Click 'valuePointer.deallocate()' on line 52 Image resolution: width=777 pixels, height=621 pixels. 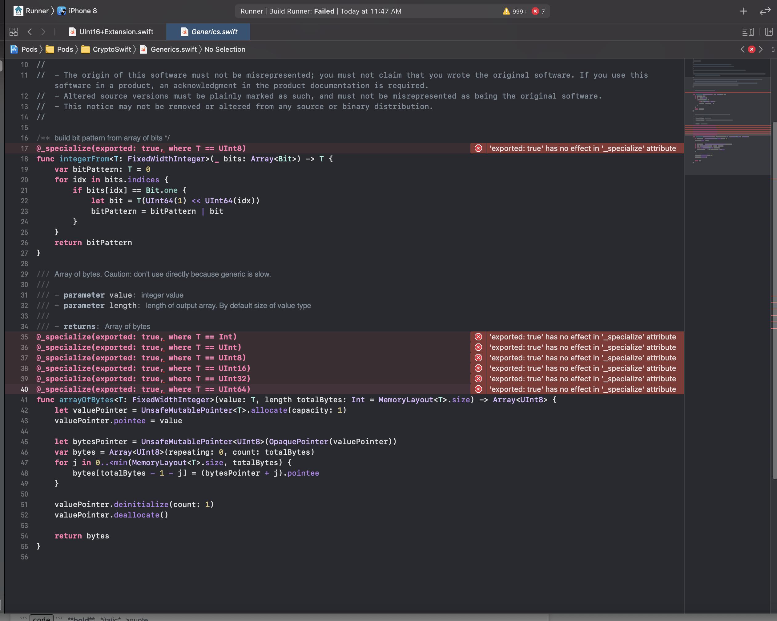tap(111, 515)
